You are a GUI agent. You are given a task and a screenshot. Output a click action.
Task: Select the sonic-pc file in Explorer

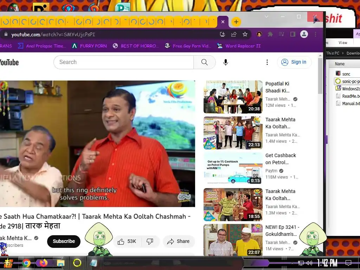[x=347, y=81]
